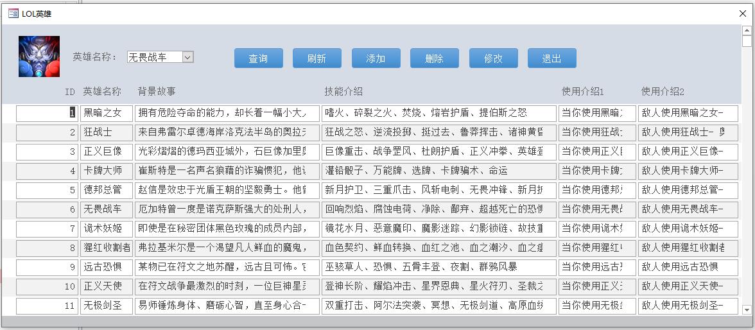
Task: Click the vertical scrollbar thumb
Action: [x=746, y=41]
